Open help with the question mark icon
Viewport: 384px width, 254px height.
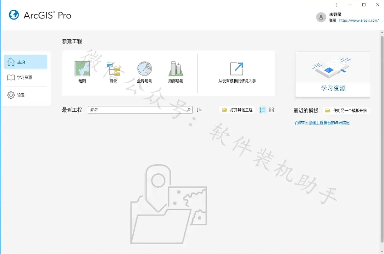coord(336,5)
